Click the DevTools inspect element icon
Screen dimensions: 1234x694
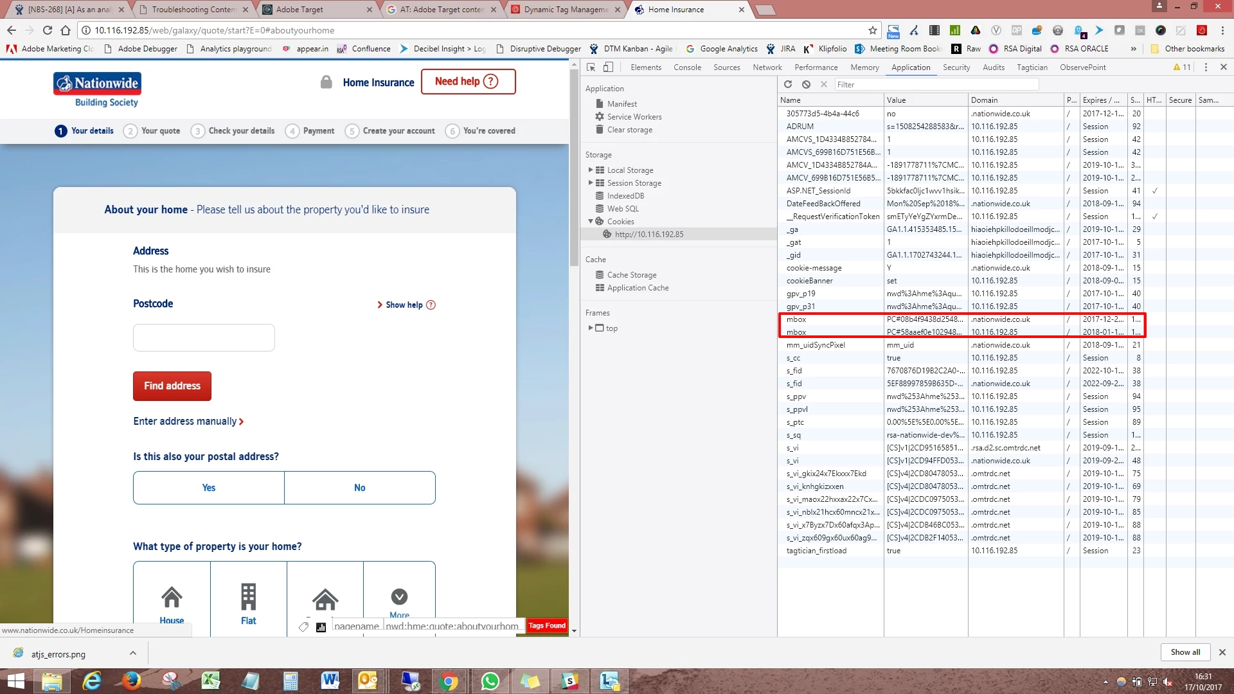pyautogui.click(x=591, y=67)
